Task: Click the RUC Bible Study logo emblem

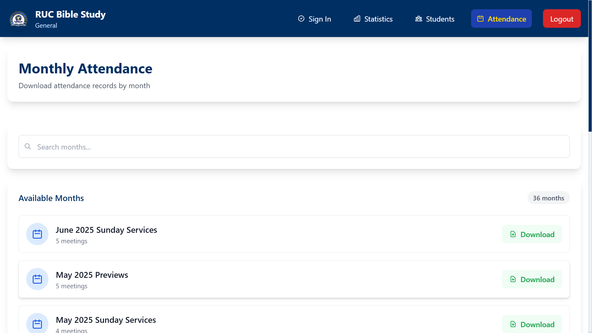Action: [x=18, y=19]
